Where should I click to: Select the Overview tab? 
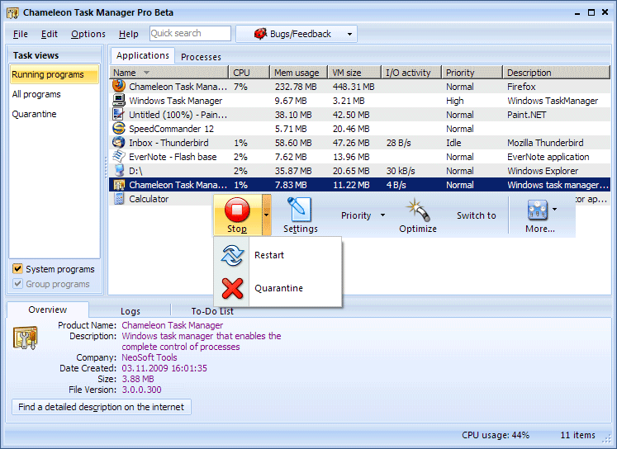48,310
